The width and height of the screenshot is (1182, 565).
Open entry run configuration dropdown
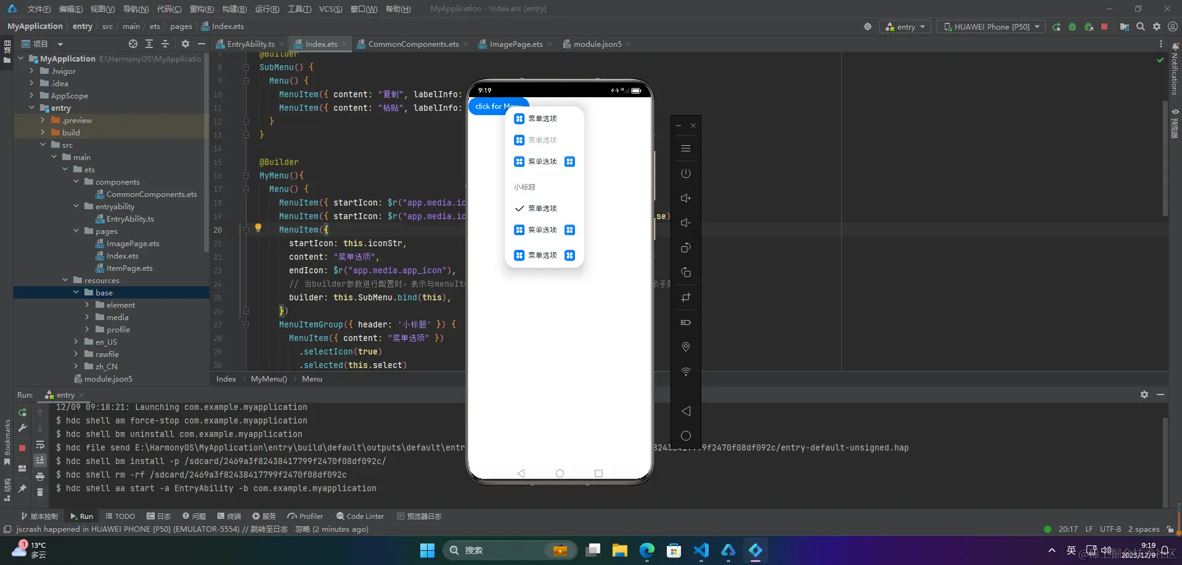tap(905, 27)
